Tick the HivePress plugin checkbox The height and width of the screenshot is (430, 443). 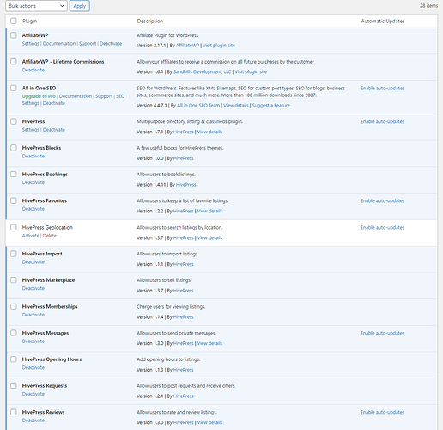coord(14,121)
